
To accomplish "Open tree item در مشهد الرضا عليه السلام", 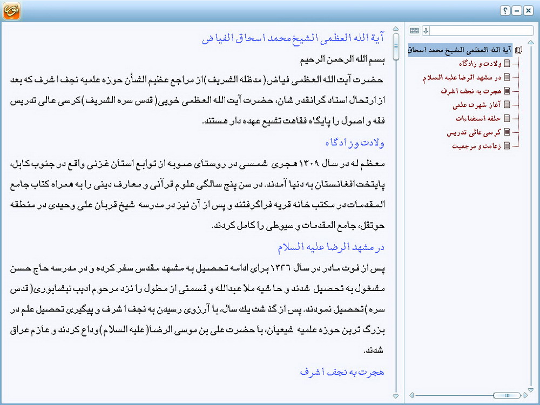I will coord(462,77).
